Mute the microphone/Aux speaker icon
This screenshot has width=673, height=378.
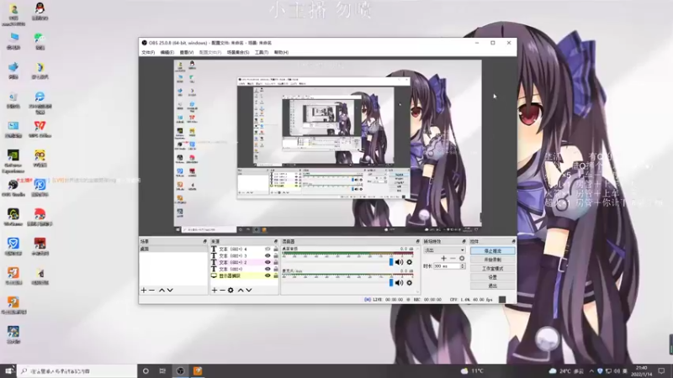pyautogui.click(x=399, y=283)
